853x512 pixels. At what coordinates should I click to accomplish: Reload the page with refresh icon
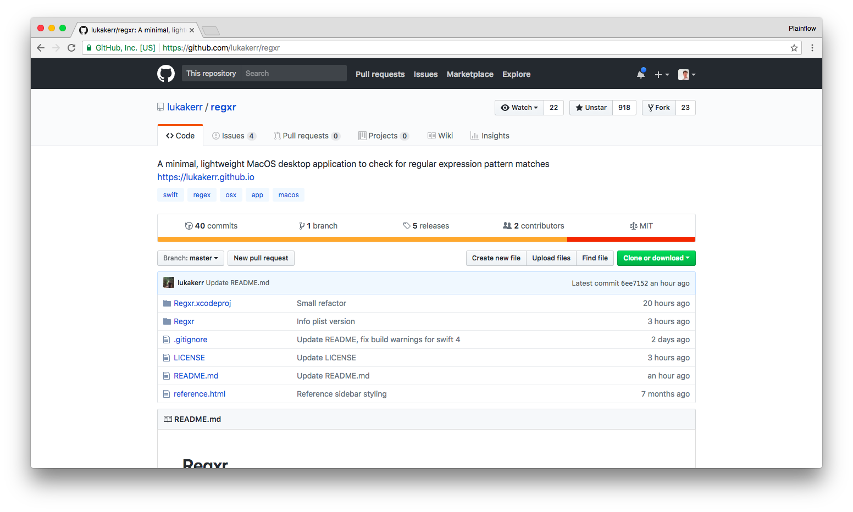point(71,48)
